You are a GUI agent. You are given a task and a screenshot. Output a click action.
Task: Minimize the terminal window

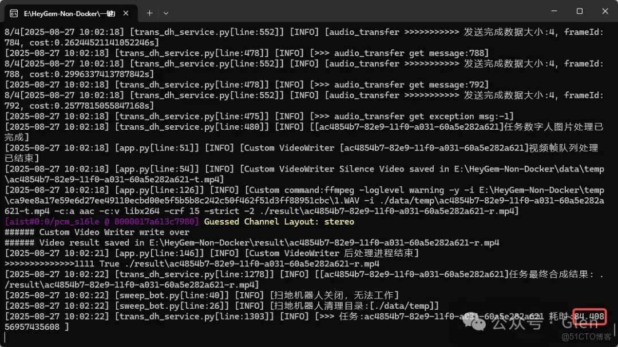(554, 11)
